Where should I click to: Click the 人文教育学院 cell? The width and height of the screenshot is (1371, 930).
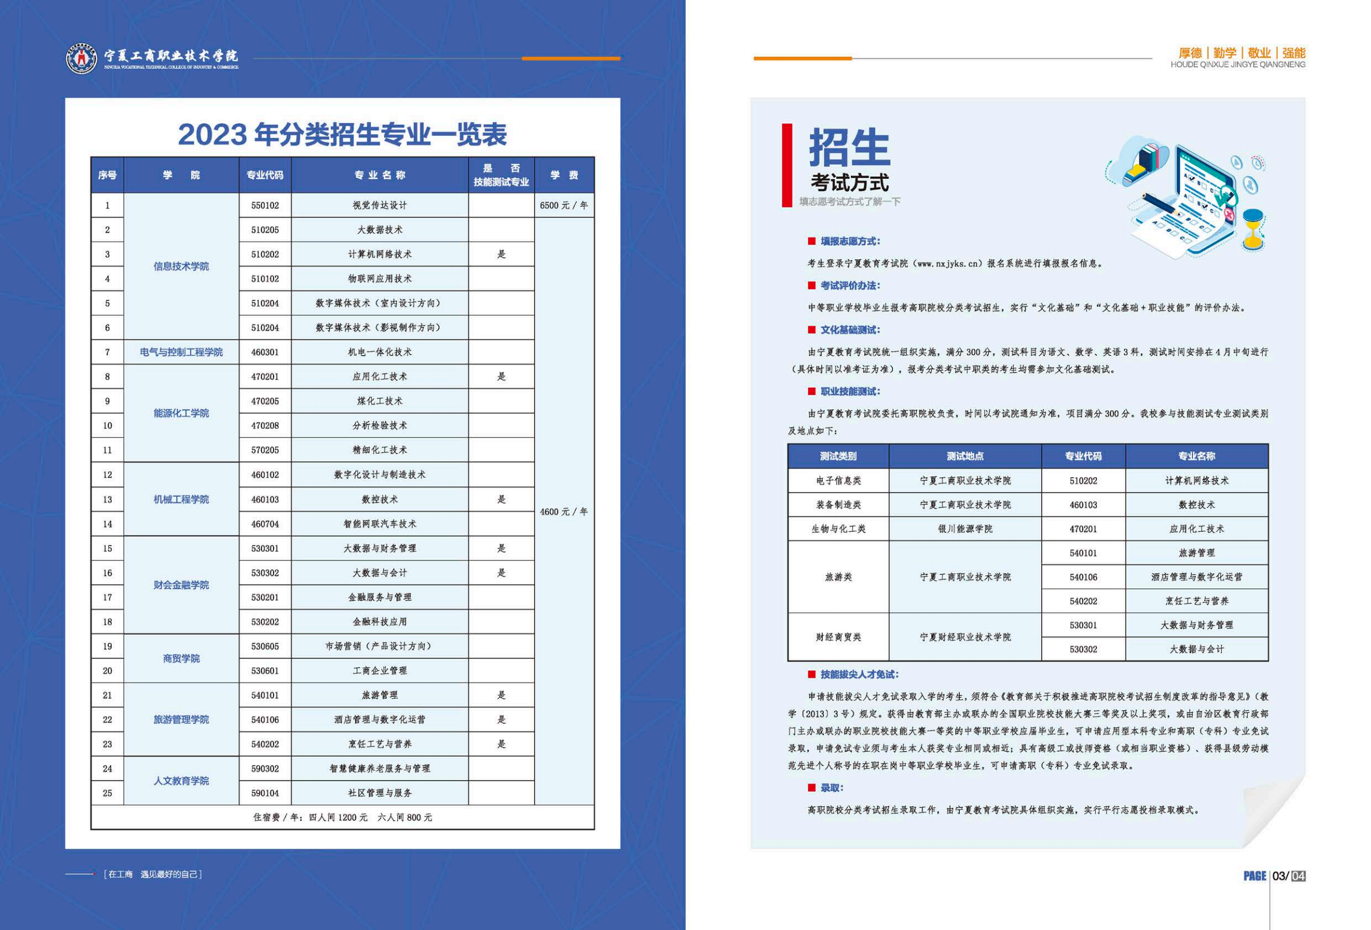[181, 781]
